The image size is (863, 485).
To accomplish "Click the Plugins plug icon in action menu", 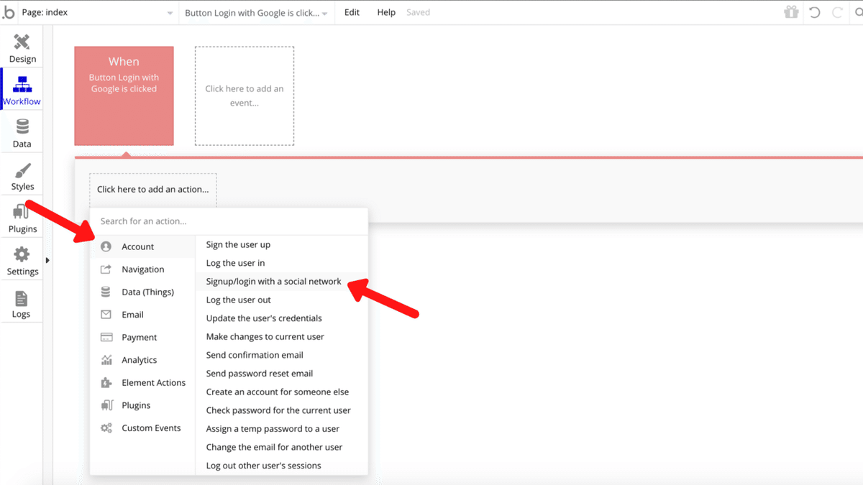I will [x=106, y=405].
